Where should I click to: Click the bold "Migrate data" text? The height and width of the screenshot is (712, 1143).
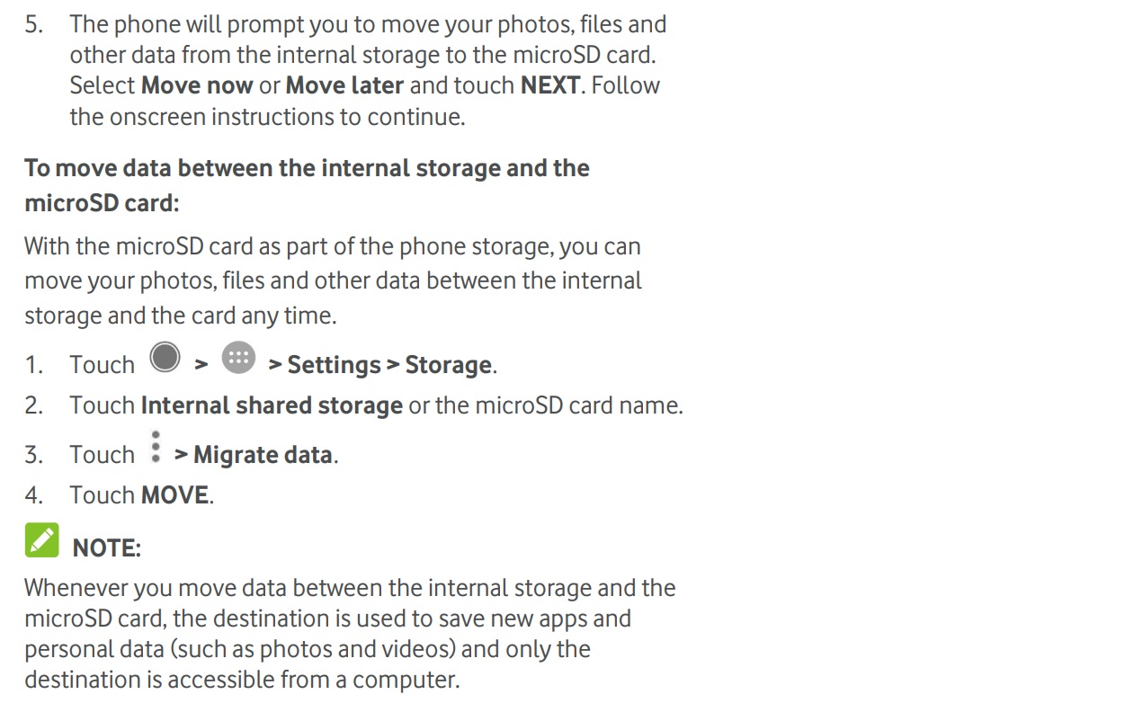click(x=263, y=455)
